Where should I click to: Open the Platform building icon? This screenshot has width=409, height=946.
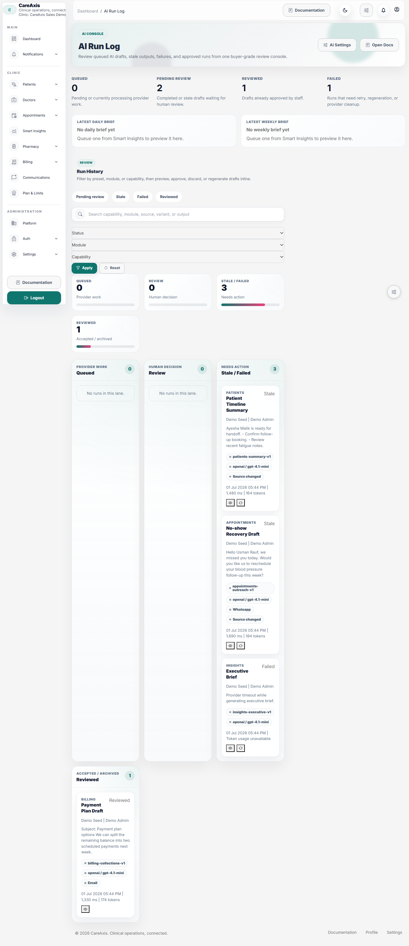14,223
